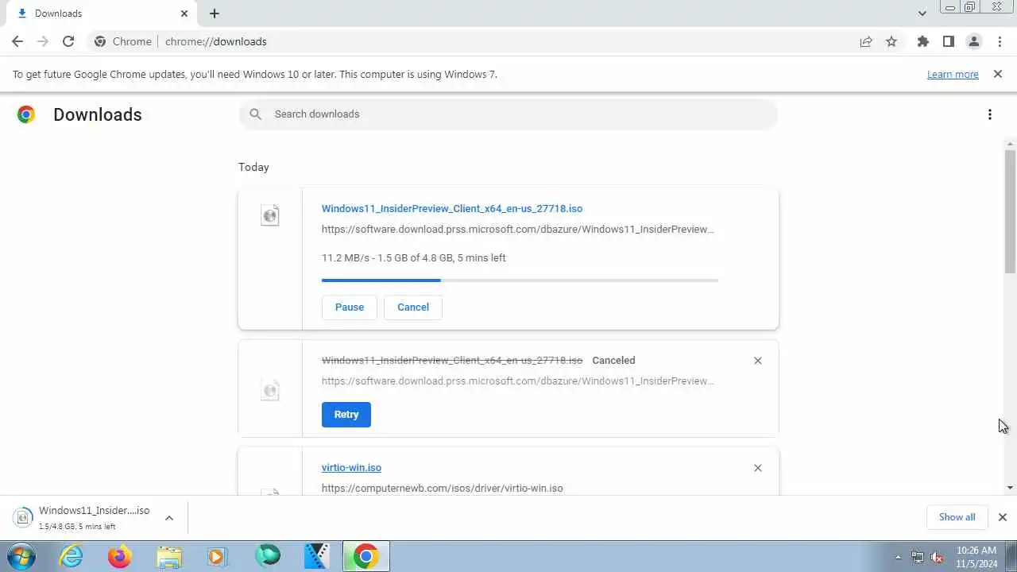Viewport: 1017px width, 572px height.
Task: Click the vertical scrollbar thumb
Action: coord(1010,211)
